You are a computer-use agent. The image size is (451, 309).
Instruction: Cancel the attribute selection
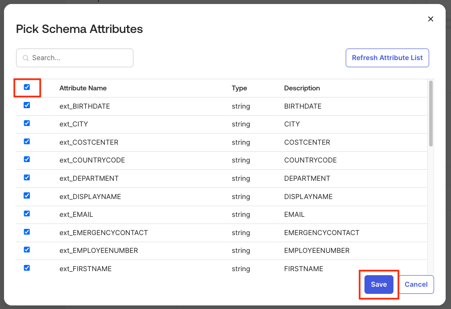click(416, 284)
